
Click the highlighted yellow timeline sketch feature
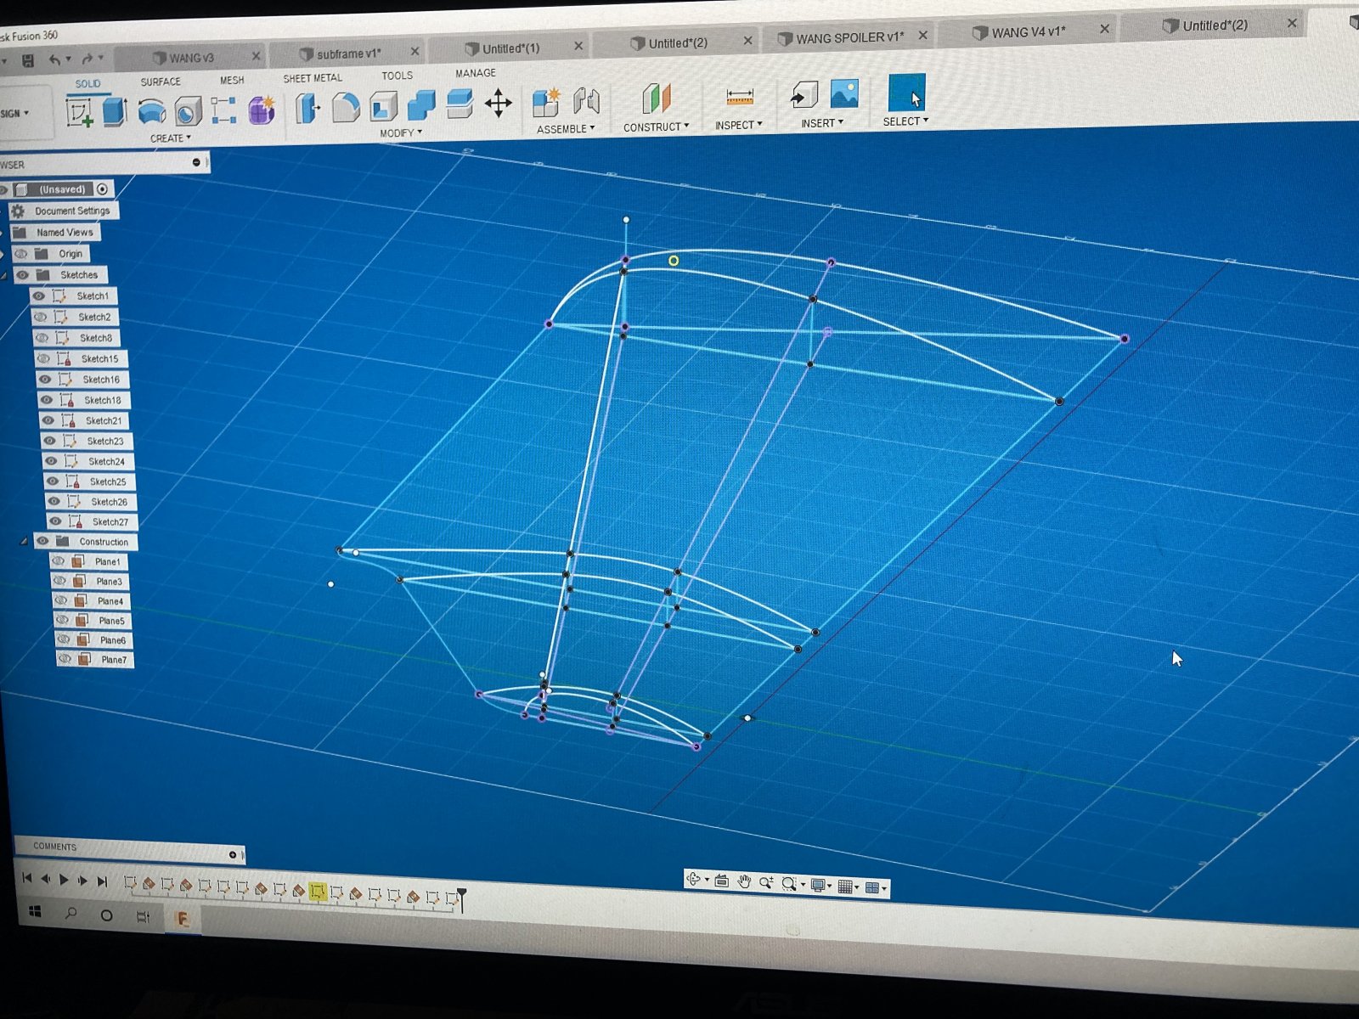coord(318,891)
